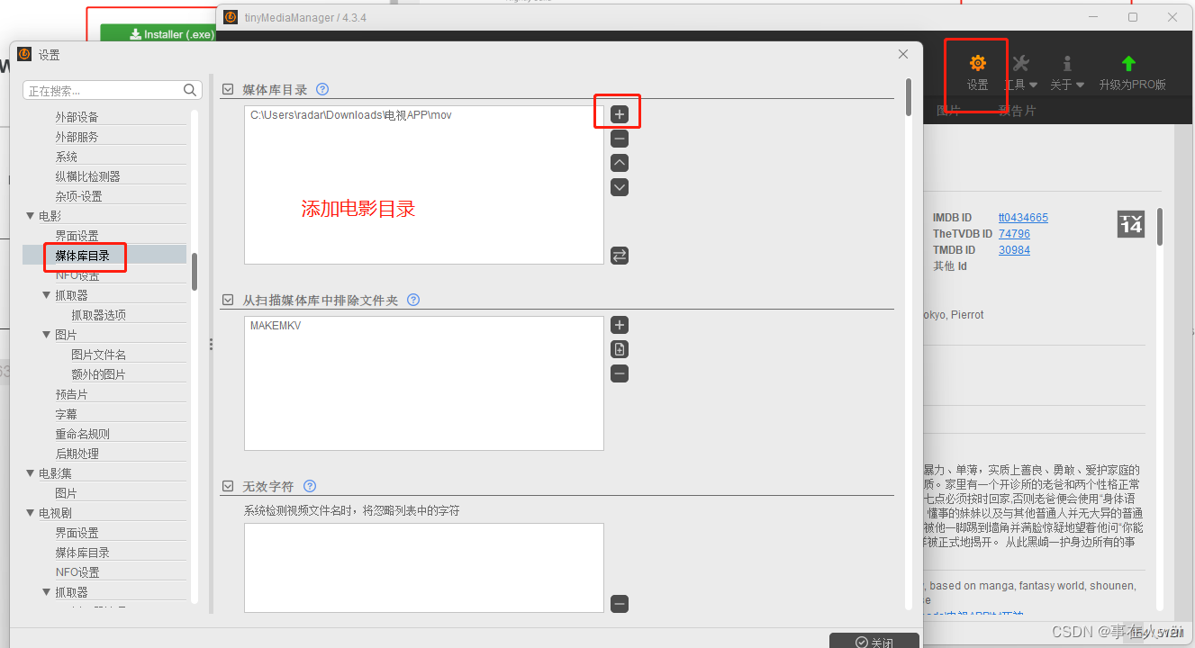Open 预告片 settings in the tree
The height and width of the screenshot is (648, 1195).
(x=71, y=394)
